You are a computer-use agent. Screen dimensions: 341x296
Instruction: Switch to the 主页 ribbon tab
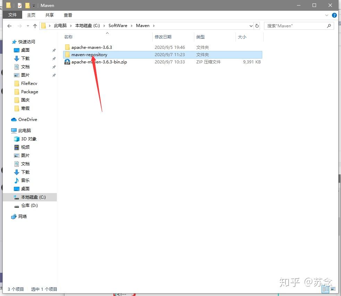pyautogui.click(x=31, y=15)
